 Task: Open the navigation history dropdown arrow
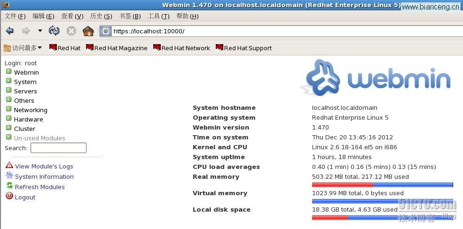(x=40, y=31)
